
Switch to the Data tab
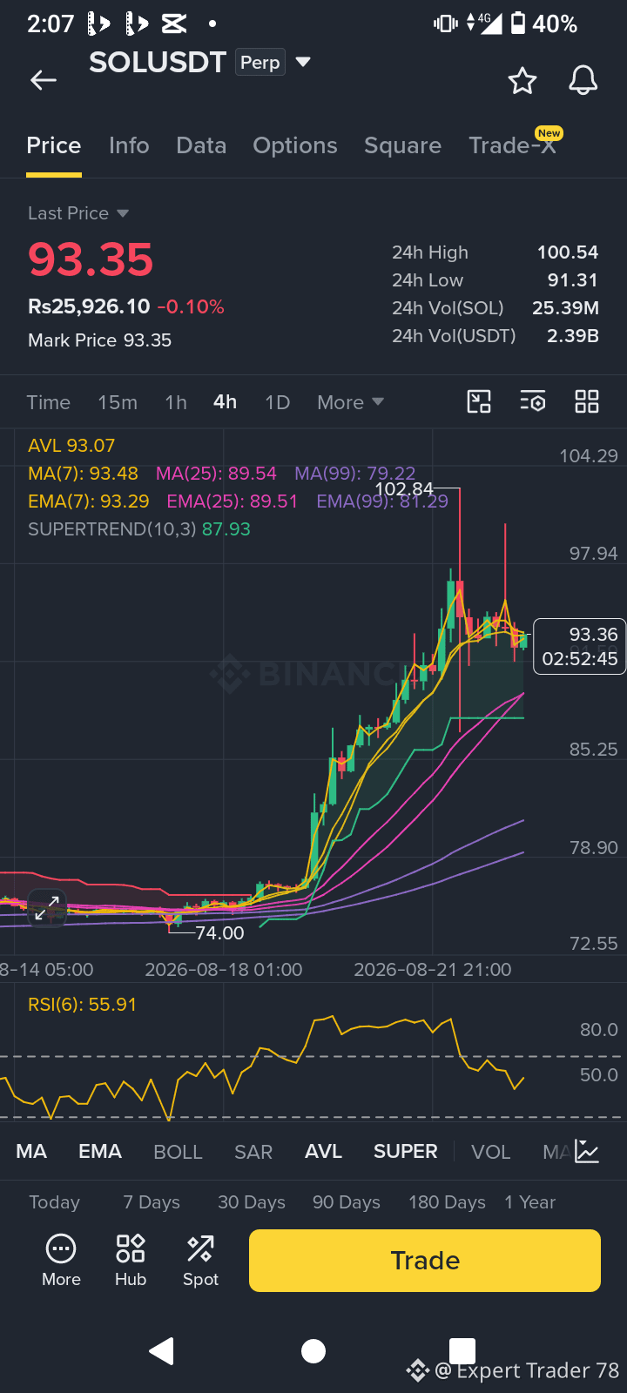[x=201, y=145]
